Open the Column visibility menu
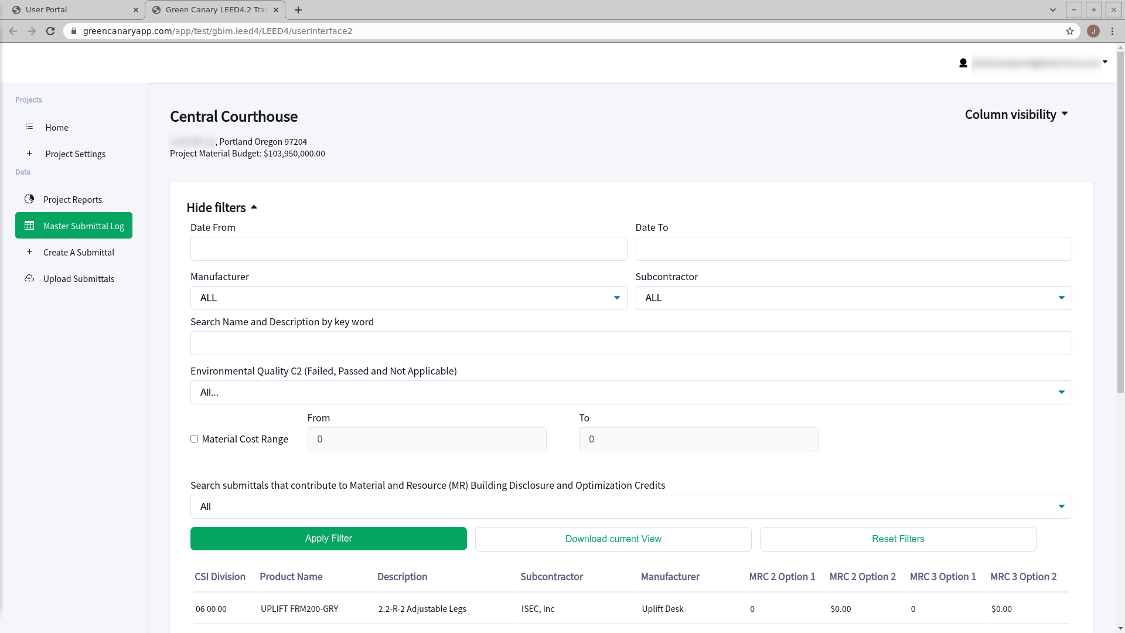Screen dimensions: 1125x633 (x=1016, y=114)
